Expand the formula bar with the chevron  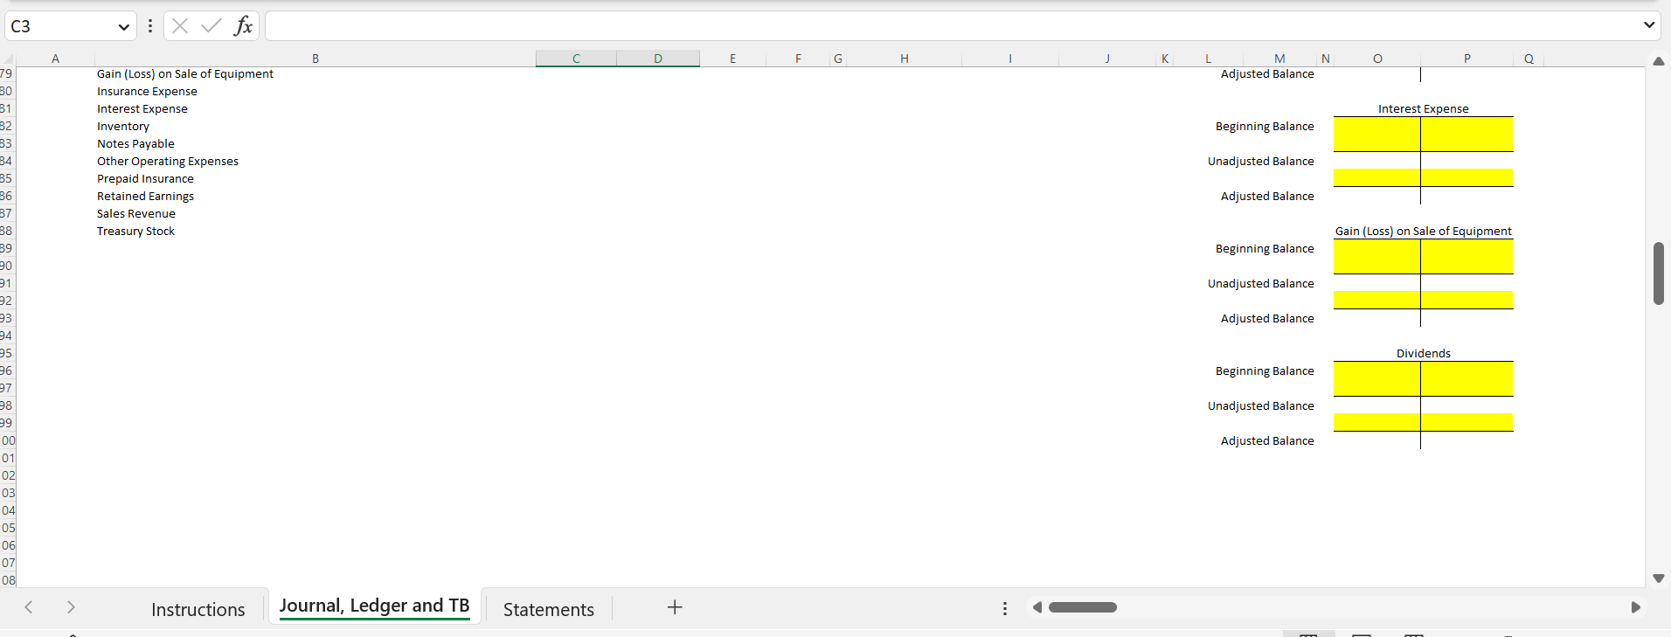pos(1648,25)
